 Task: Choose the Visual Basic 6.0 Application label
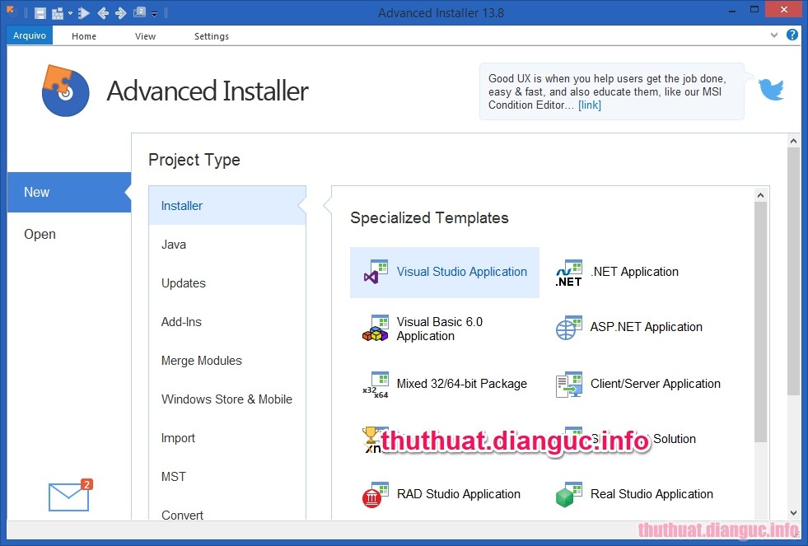(440, 329)
